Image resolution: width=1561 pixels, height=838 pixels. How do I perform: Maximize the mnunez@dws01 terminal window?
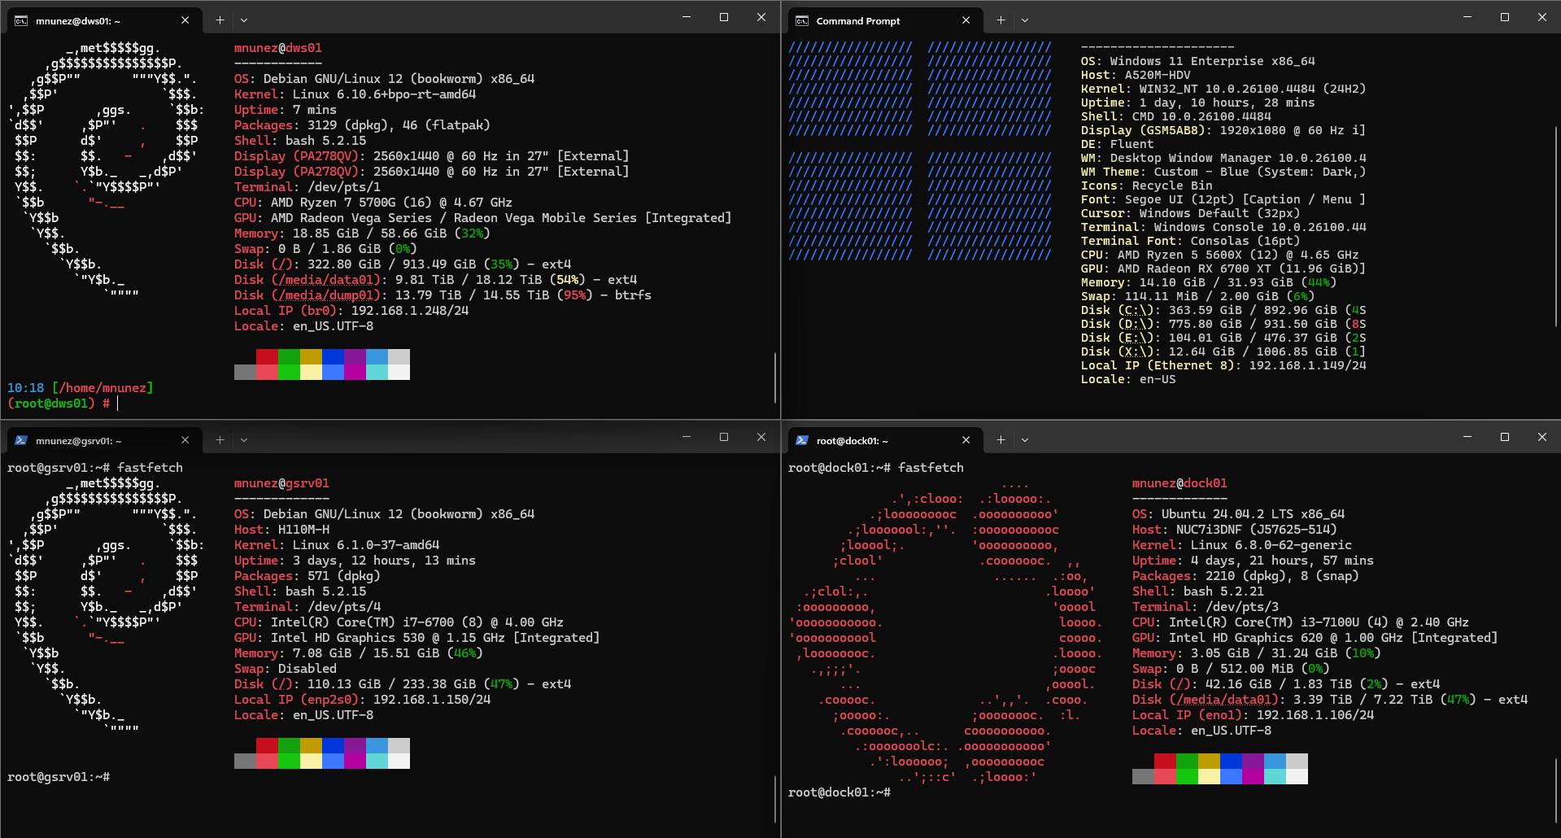[724, 17]
